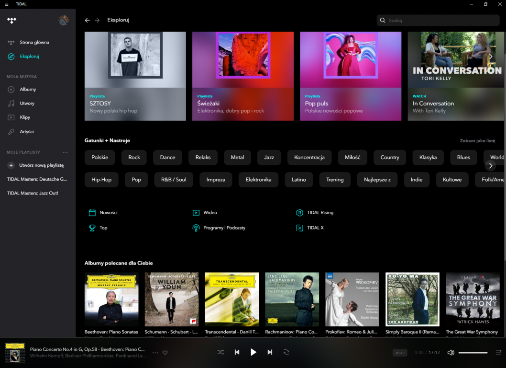Skip to previous track
Screen dimensions: 506x368
237,353
